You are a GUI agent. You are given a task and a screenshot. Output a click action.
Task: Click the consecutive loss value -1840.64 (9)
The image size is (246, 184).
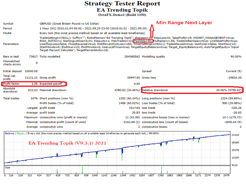pyautogui.click(x=233, y=122)
